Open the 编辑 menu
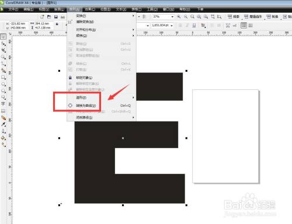292x224 pixels. point(29,9)
